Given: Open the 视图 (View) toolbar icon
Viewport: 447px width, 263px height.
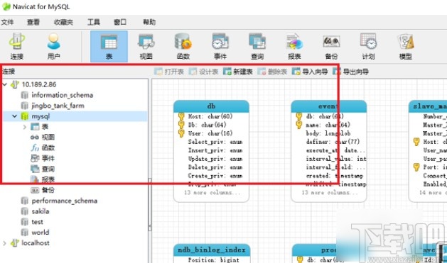Looking at the screenshot, I should click(146, 46).
